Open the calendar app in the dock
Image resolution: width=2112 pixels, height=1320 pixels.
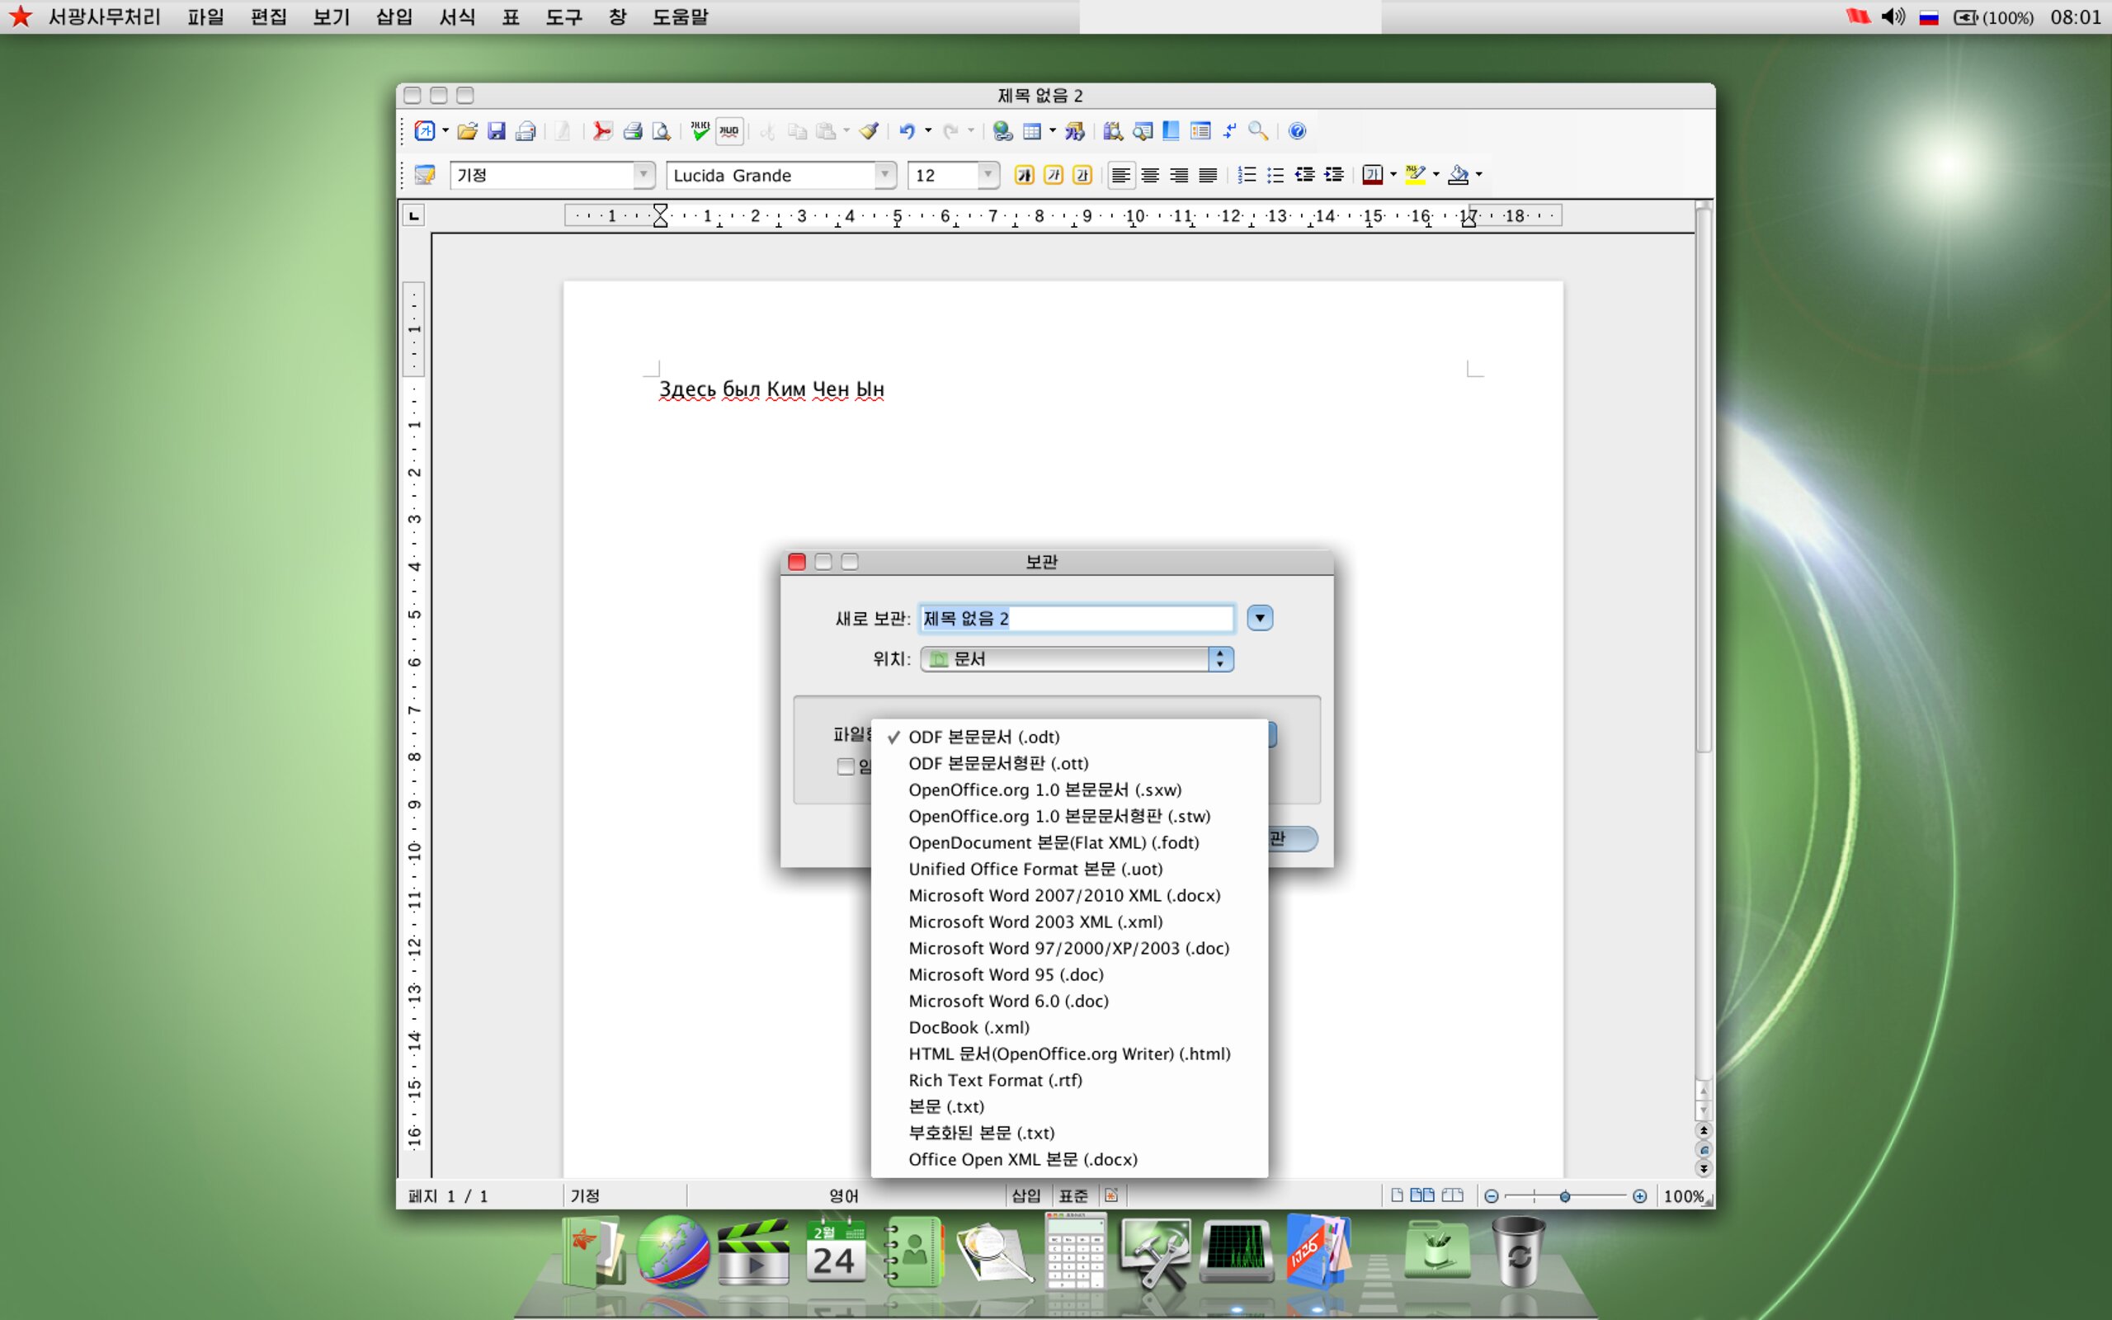pyautogui.click(x=835, y=1252)
